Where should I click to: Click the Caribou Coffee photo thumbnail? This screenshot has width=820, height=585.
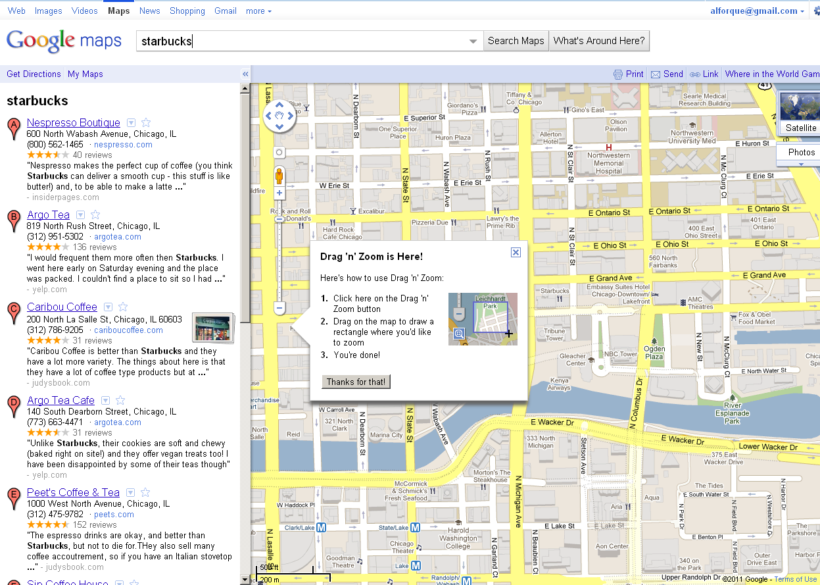coord(212,328)
